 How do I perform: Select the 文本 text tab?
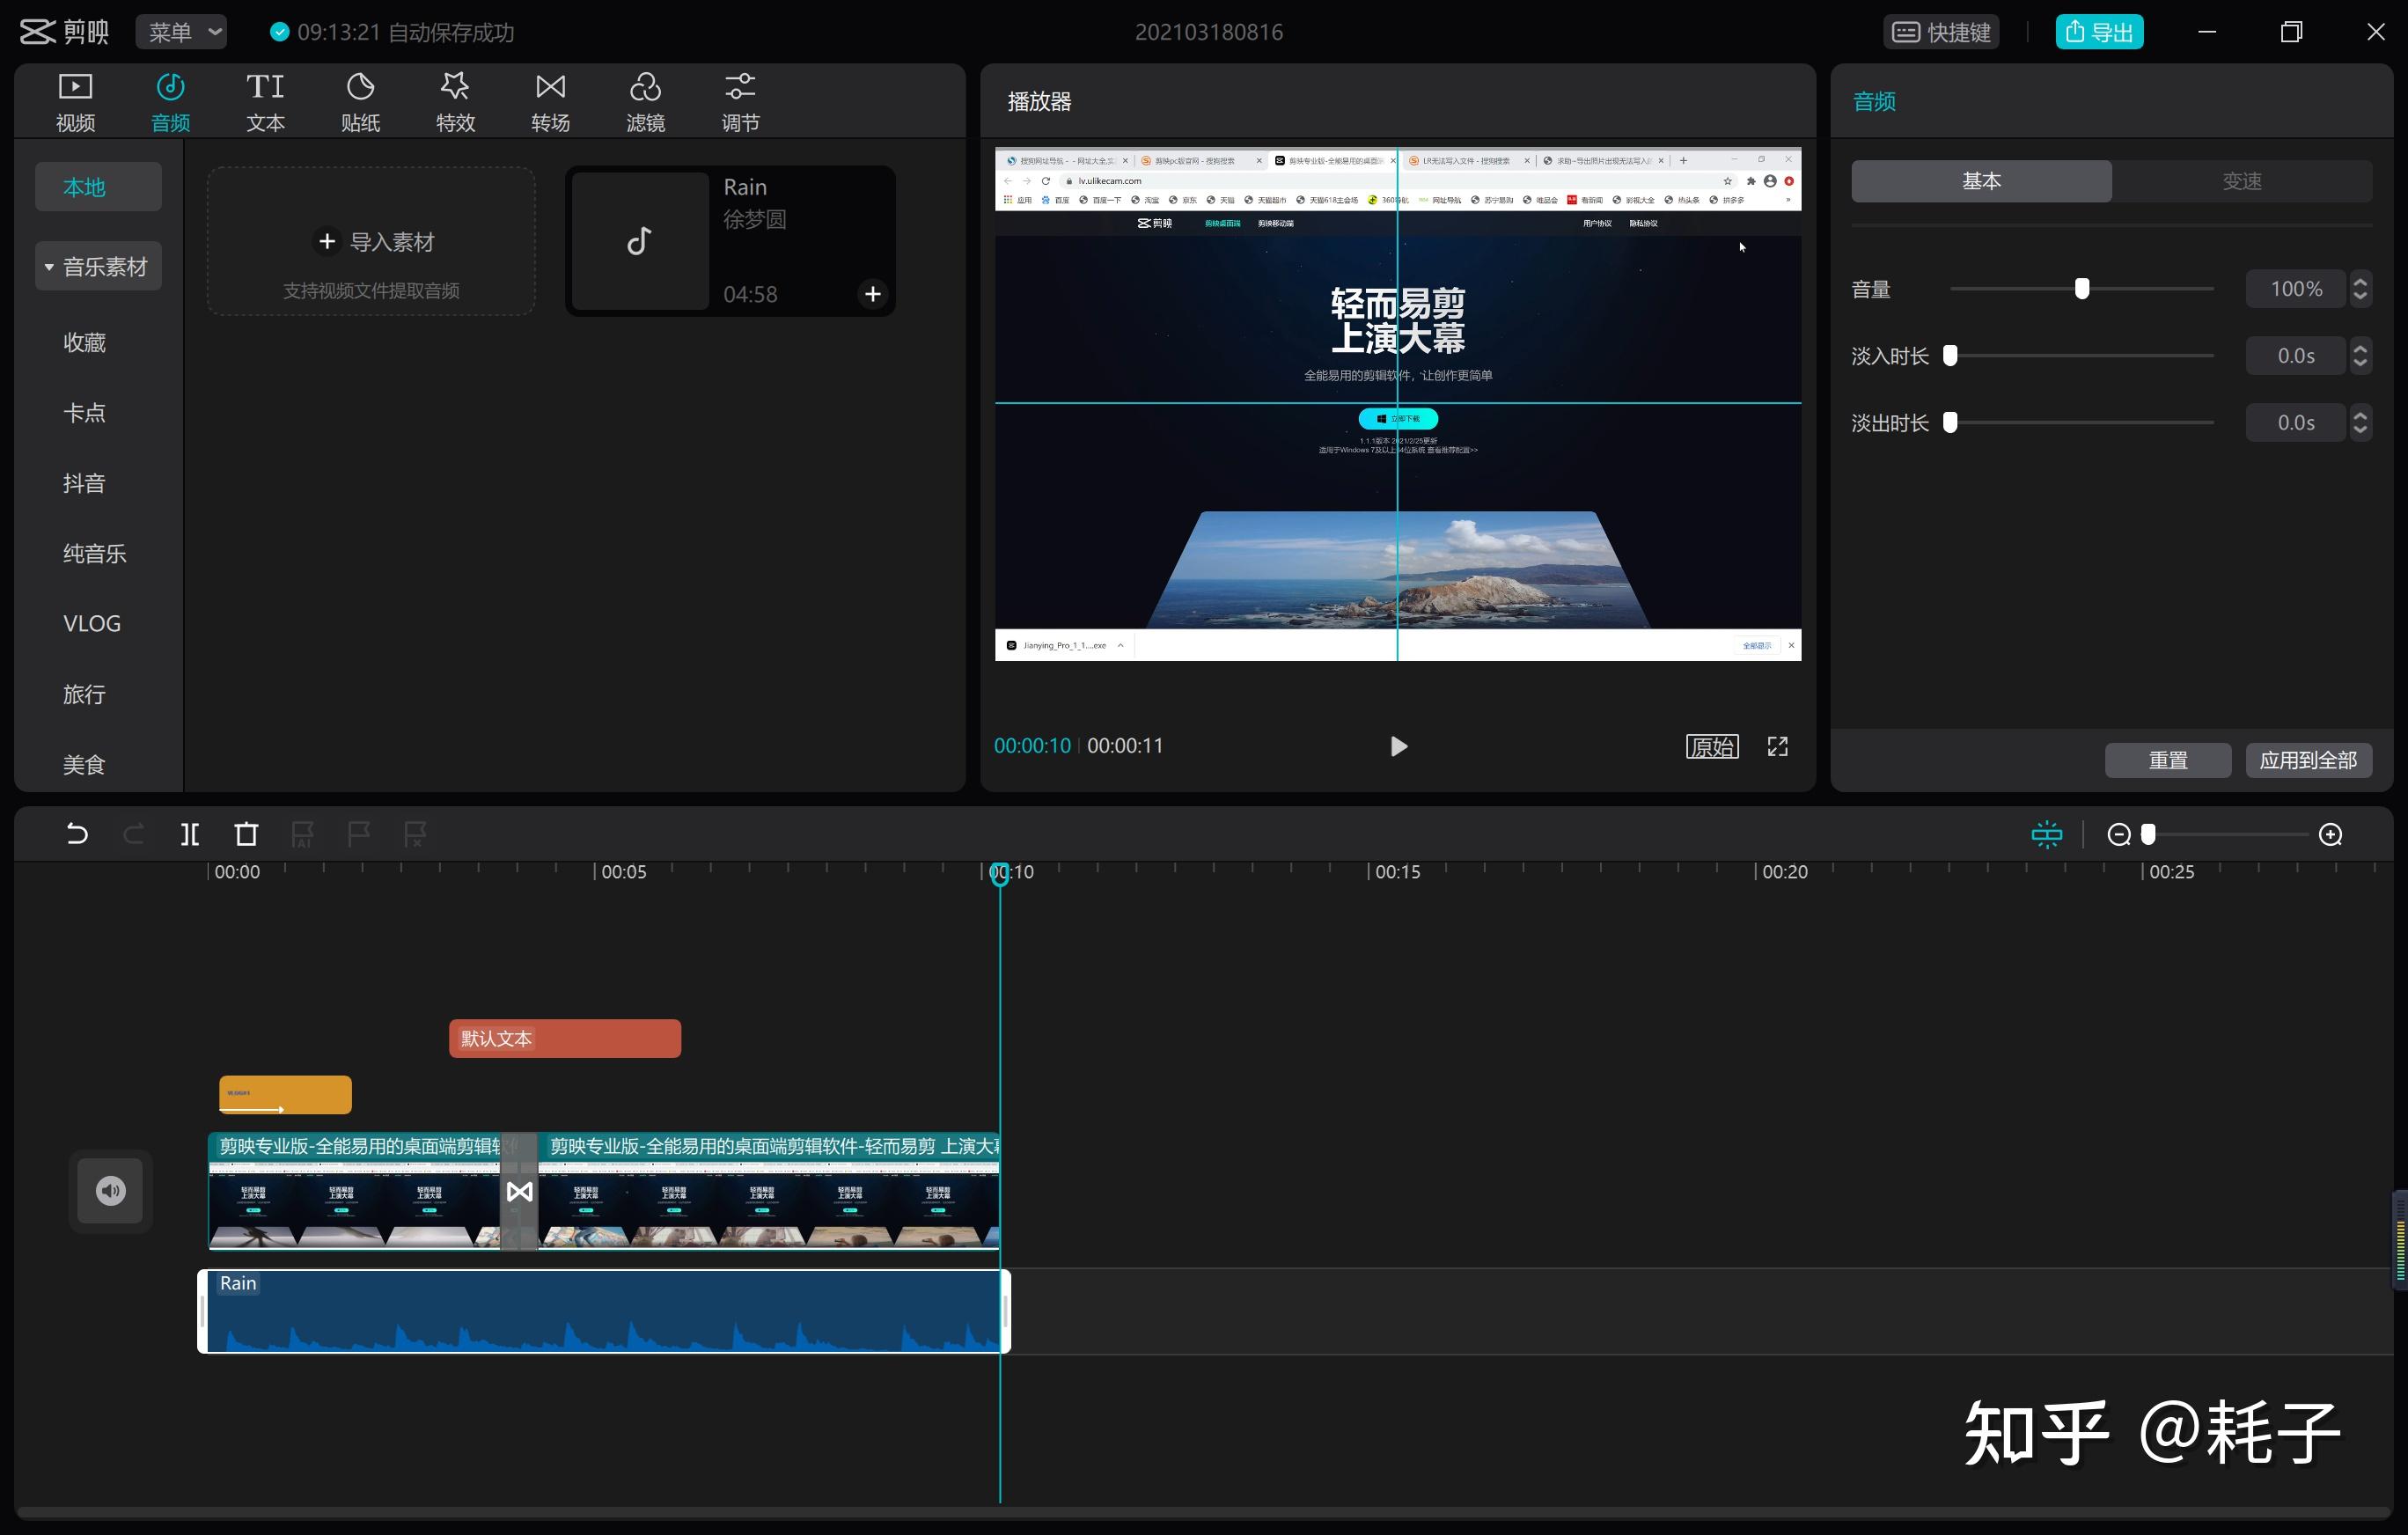point(265,102)
